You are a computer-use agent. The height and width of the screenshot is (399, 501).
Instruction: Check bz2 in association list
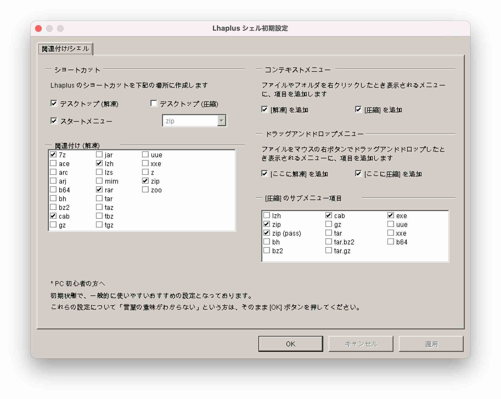click(53, 207)
